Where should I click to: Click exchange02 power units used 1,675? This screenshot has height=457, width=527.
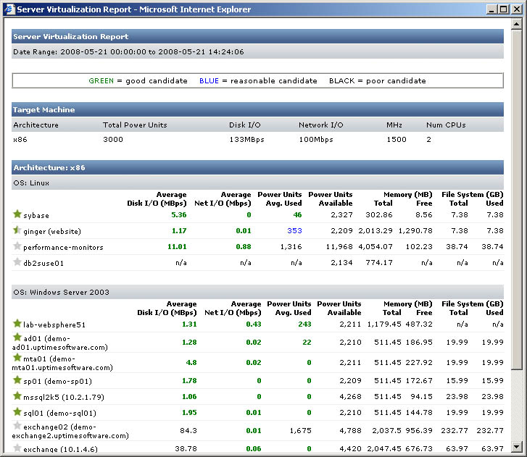point(301,431)
